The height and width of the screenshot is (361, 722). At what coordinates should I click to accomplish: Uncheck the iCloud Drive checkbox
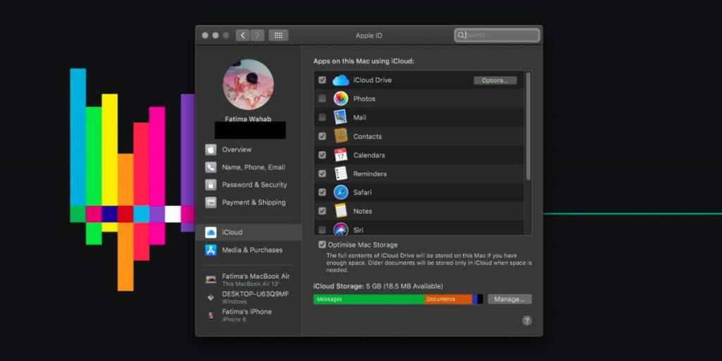pyautogui.click(x=322, y=80)
